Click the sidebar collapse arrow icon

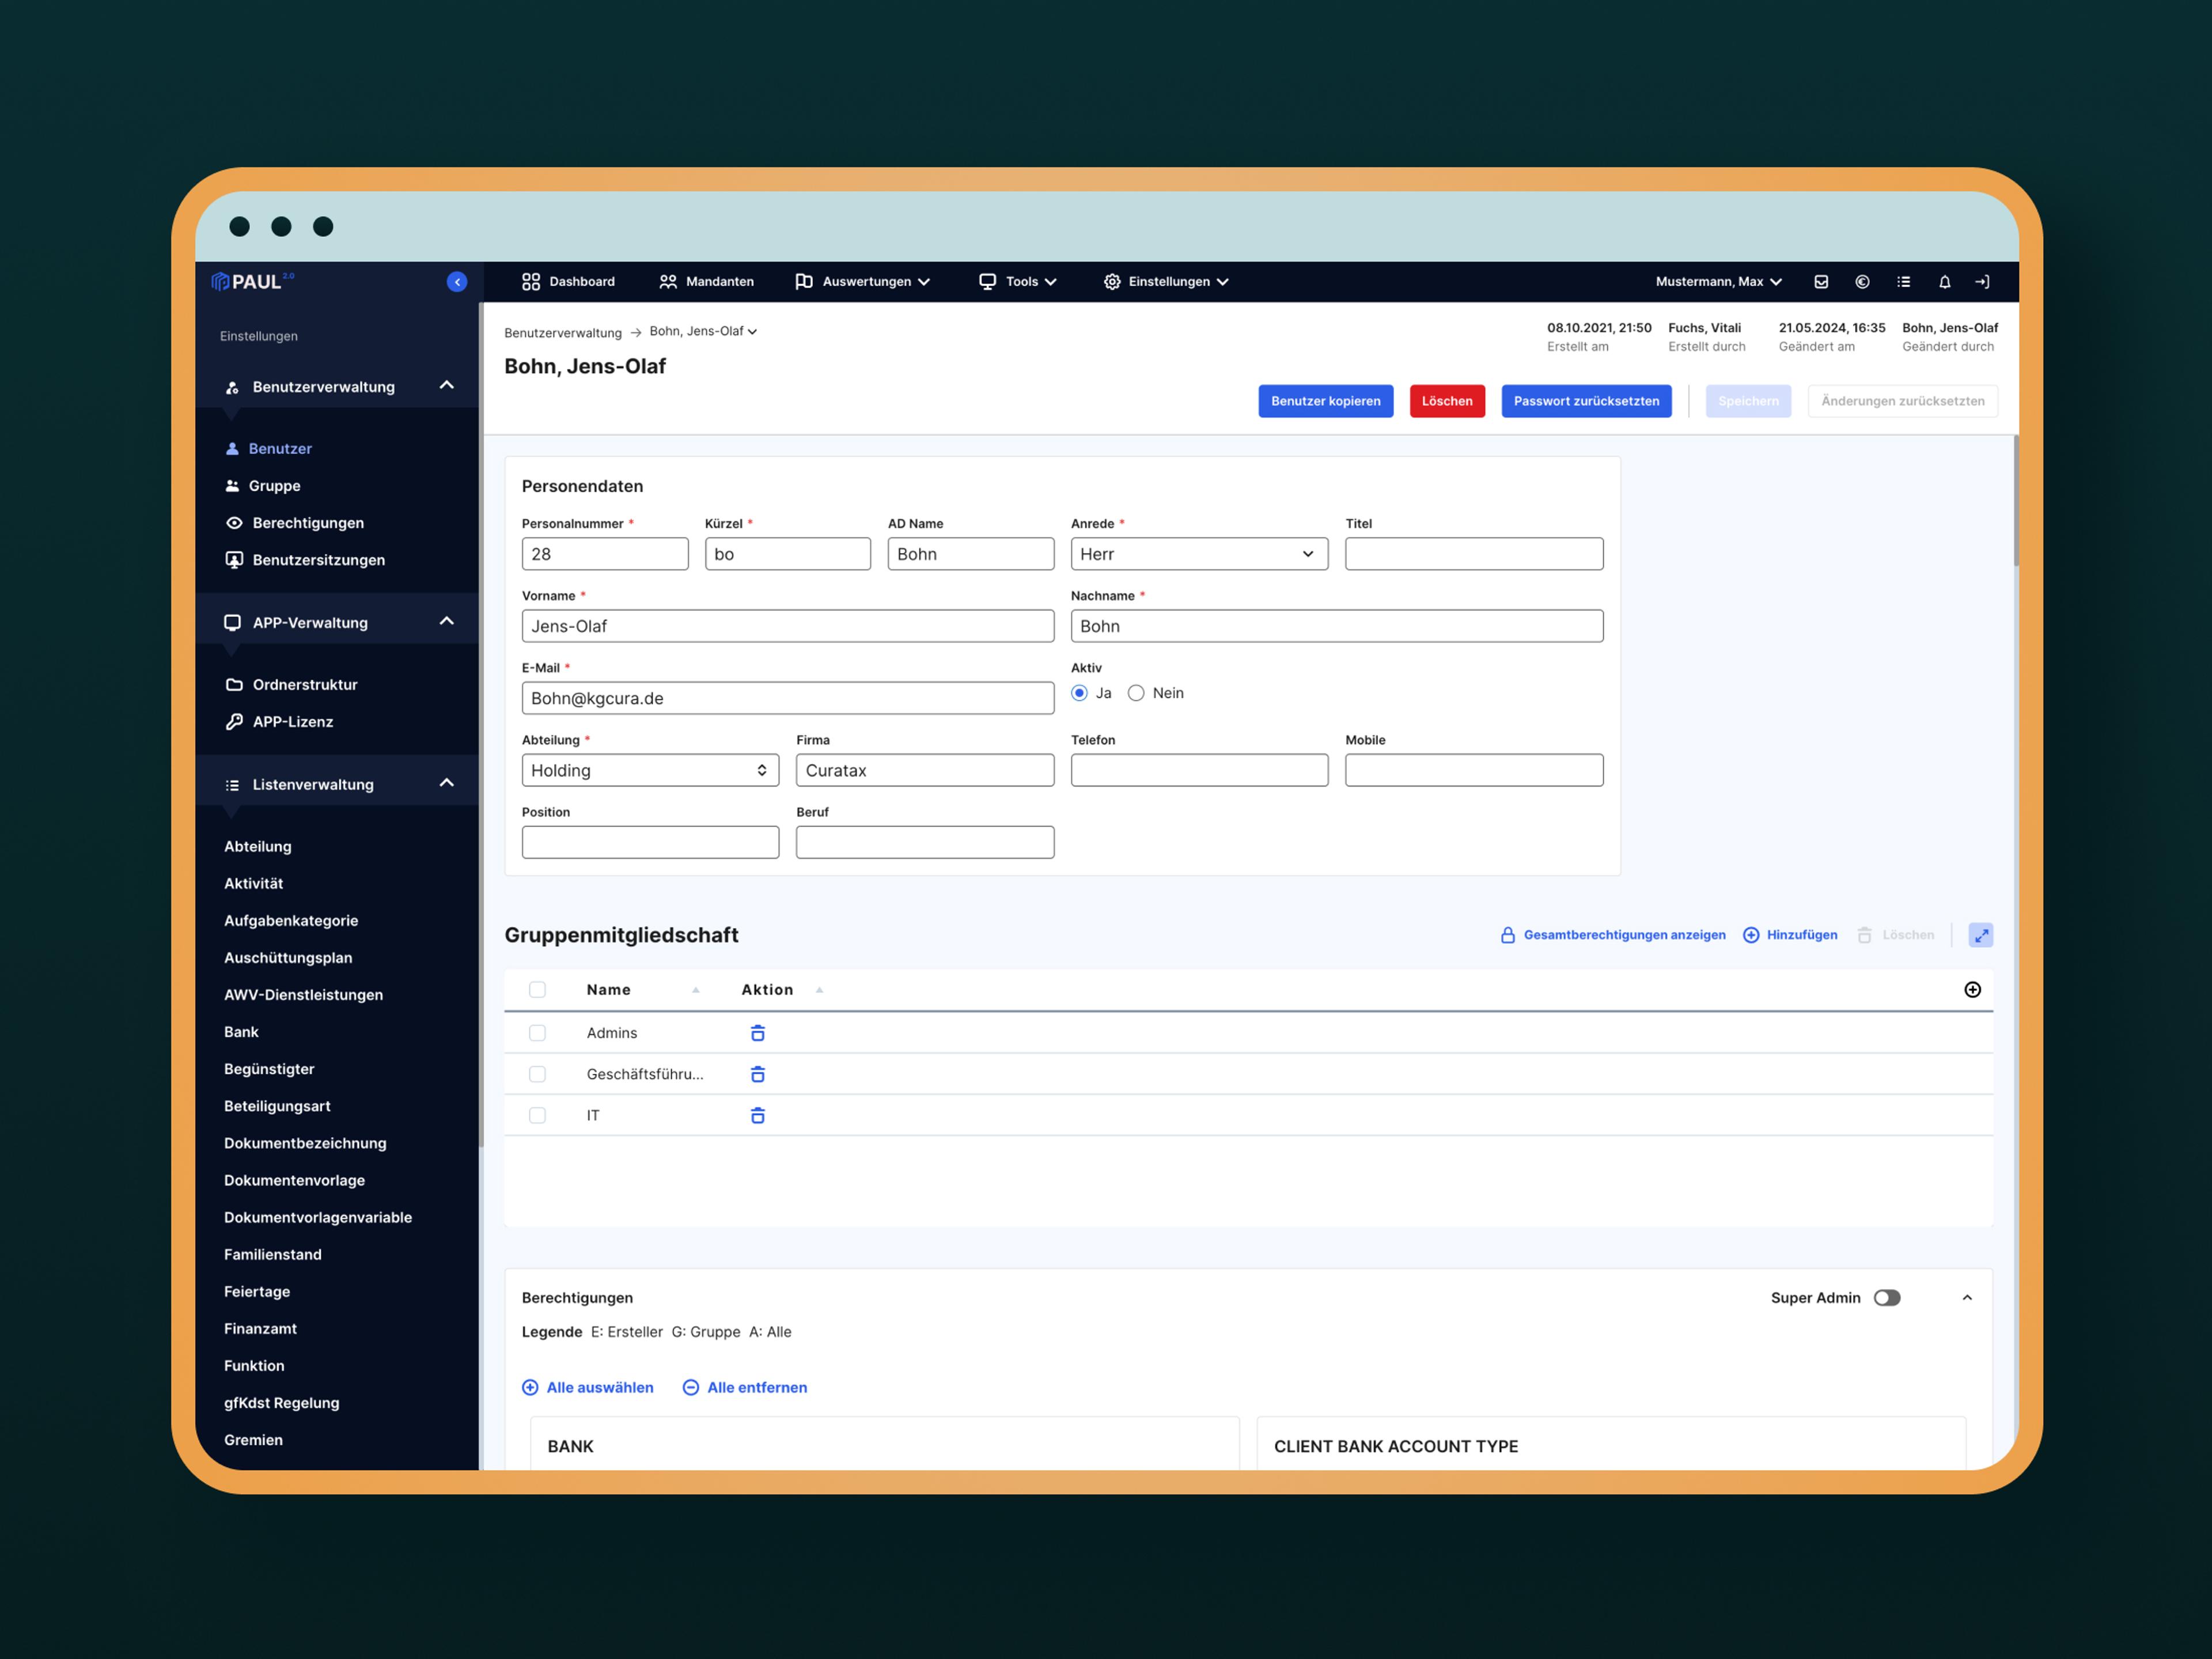click(457, 282)
